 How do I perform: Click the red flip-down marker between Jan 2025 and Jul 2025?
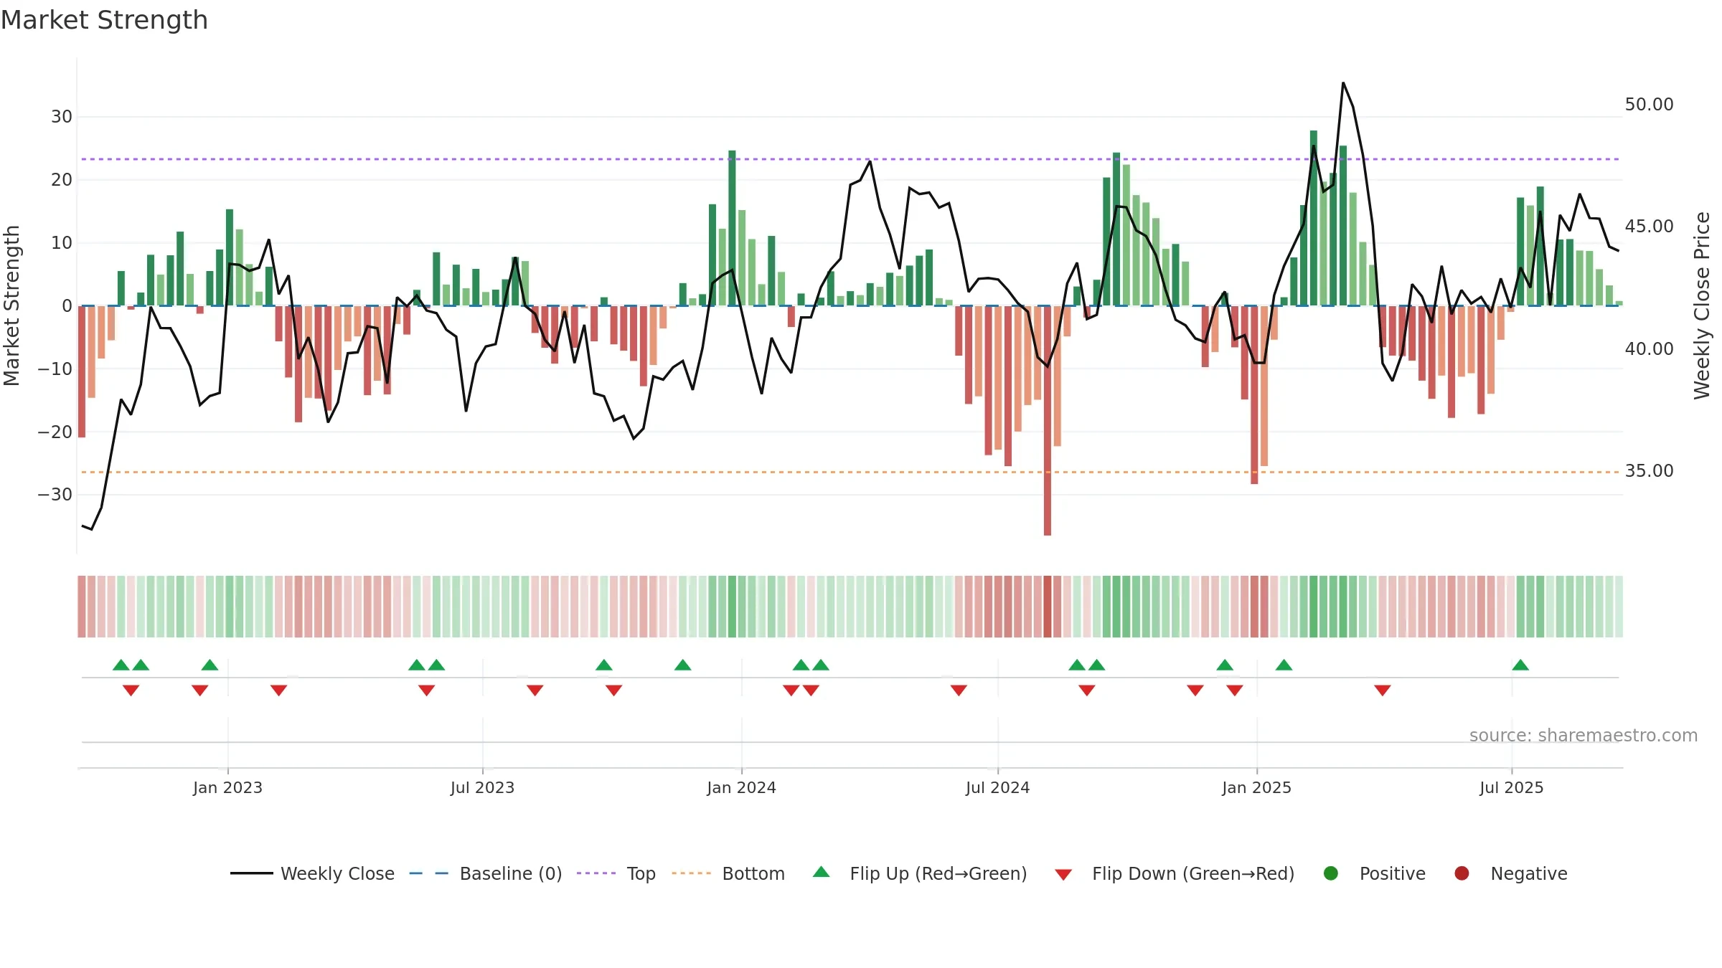click(1383, 690)
